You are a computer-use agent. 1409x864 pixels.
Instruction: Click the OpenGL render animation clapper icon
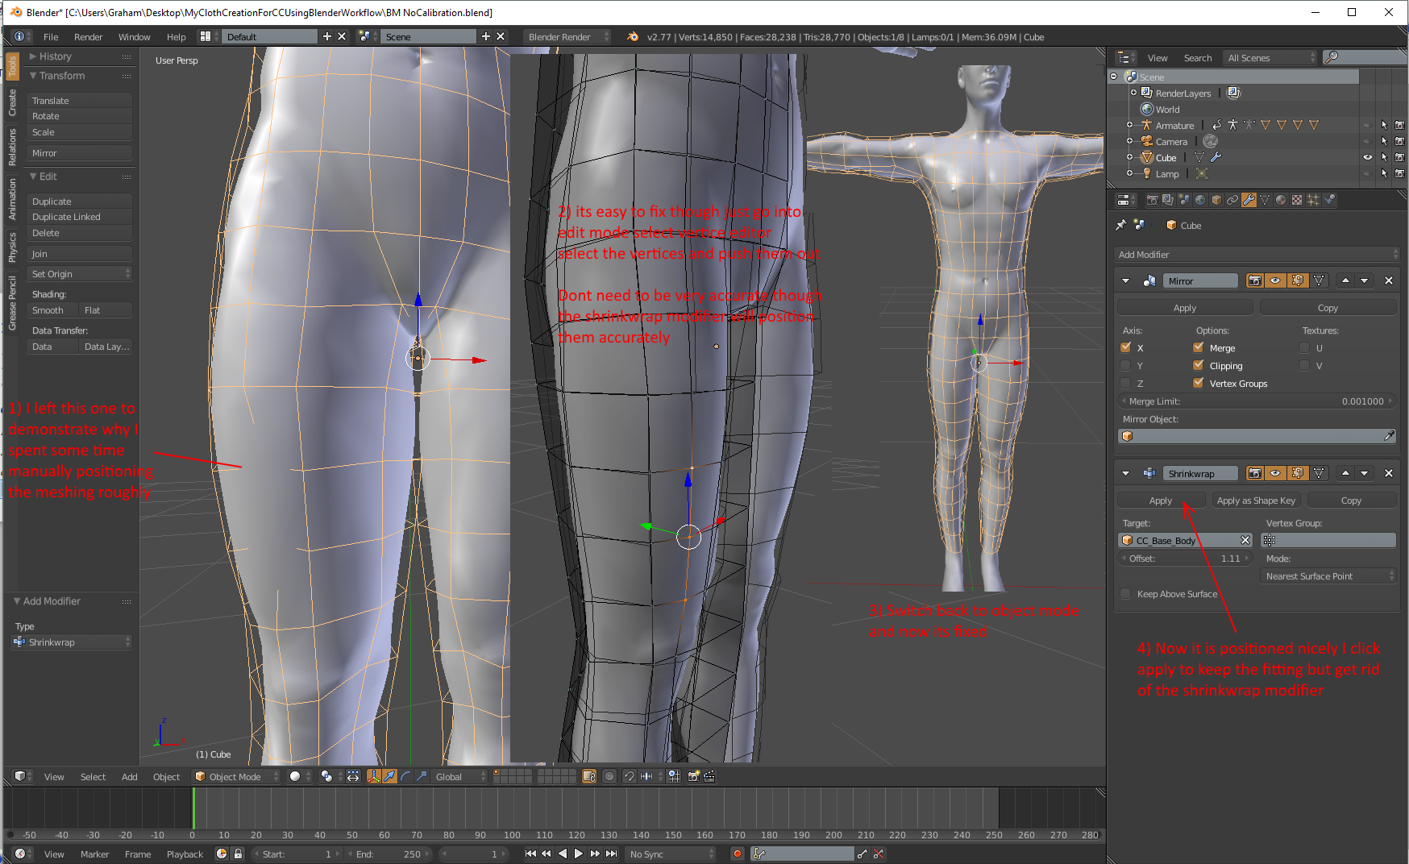(709, 776)
